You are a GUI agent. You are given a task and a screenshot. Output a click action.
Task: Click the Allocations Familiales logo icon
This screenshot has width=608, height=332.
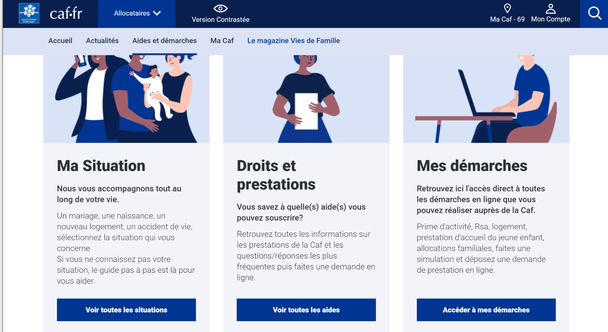click(29, 13)
